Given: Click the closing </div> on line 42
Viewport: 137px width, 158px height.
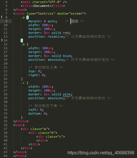Looking at the screenshot, I should click(27, 148).
